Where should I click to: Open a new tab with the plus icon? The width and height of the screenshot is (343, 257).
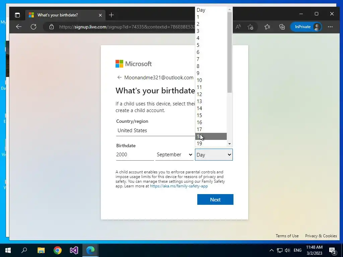(111, 15)
